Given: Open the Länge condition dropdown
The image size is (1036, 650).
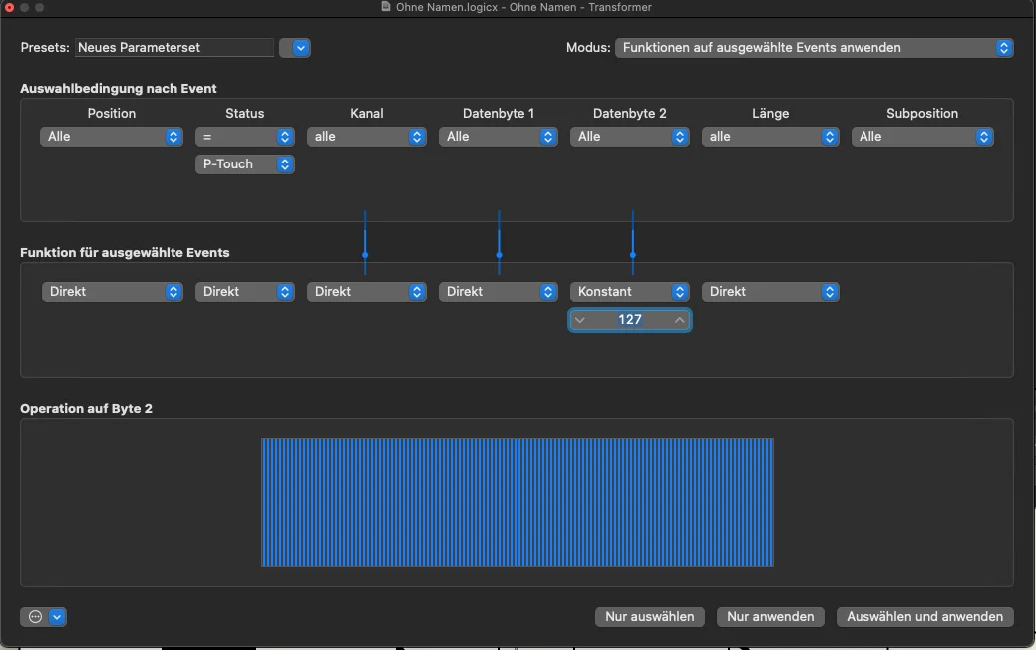Looking at the screenshot, I should (770, 137).
